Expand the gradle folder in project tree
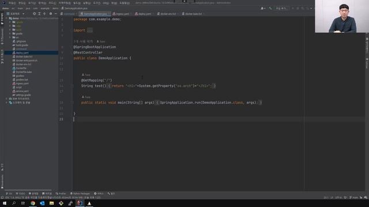The width and height of the screenshot is (369, 207). pos(10,33)
